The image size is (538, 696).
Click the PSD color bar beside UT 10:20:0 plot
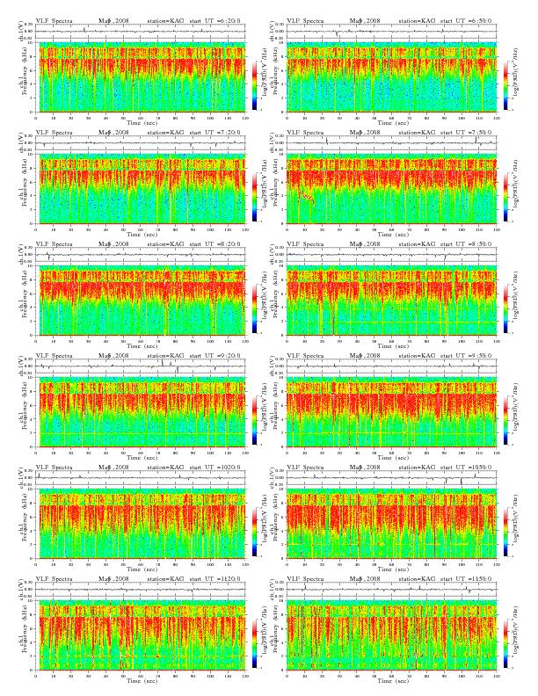coord(254,532)
